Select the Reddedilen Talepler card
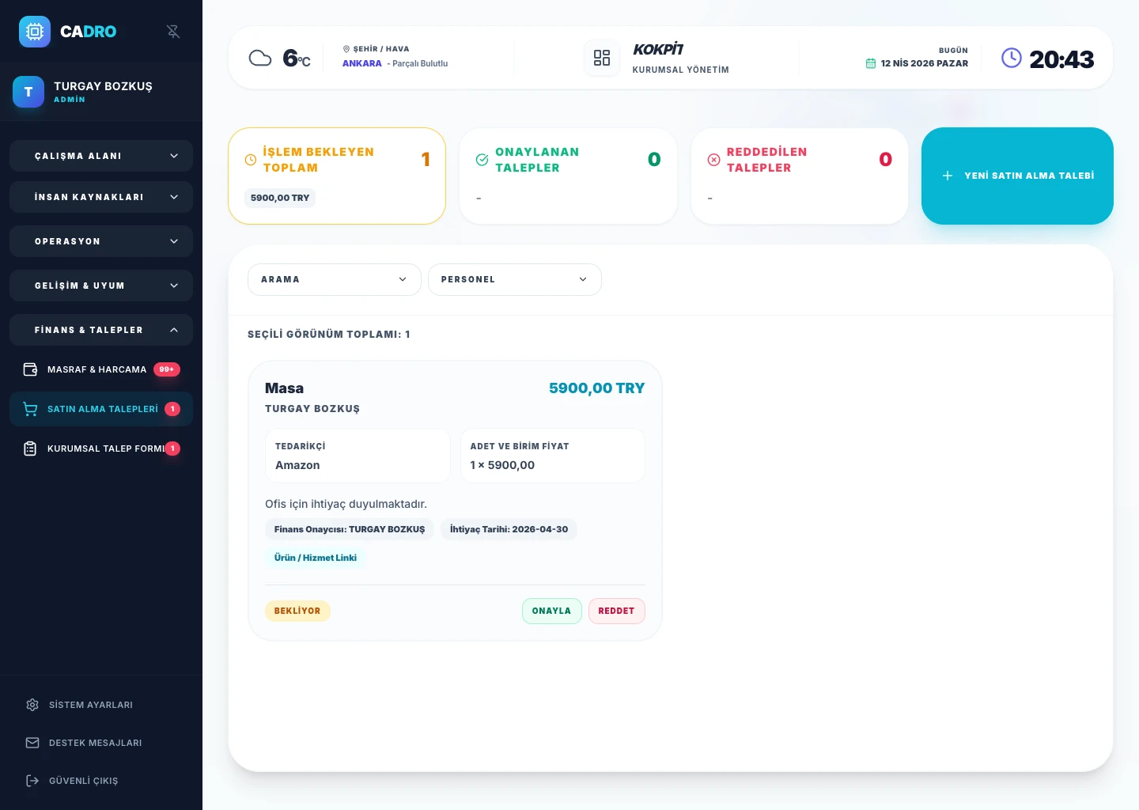The image size is (1139, 810). [x=800, y=176]
